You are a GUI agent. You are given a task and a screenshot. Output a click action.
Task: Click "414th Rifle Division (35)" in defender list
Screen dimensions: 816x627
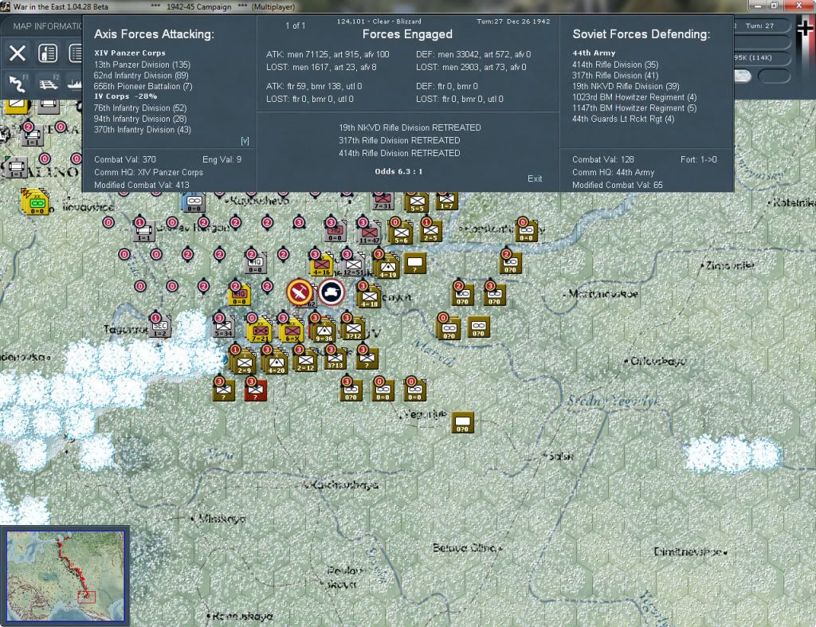tap(615, 65)
